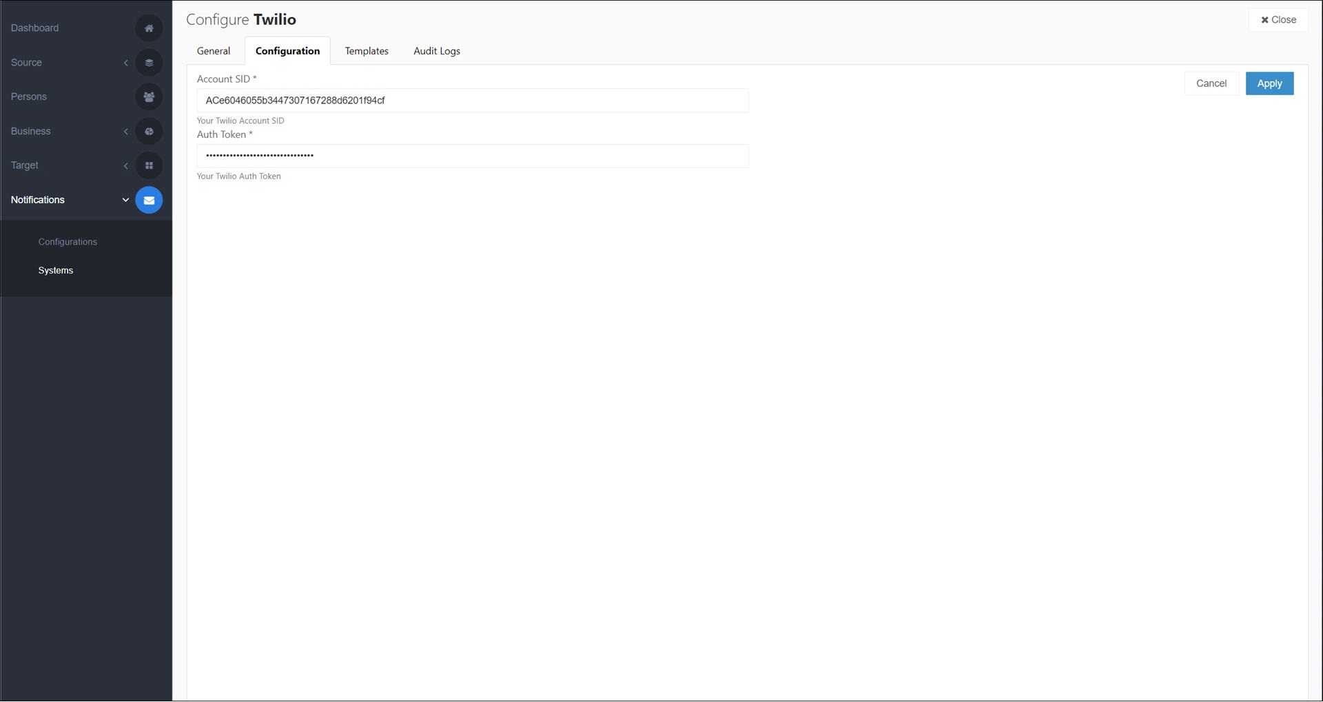Expand the Business menu chevron

[125, 132]
